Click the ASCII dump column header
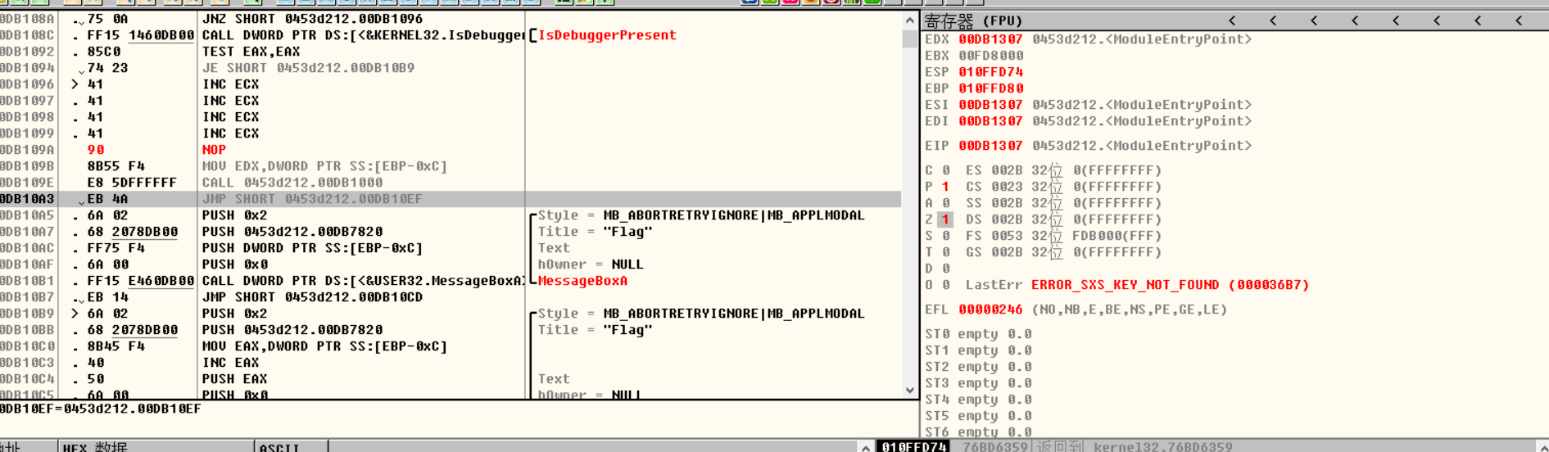 pos(291,446)
